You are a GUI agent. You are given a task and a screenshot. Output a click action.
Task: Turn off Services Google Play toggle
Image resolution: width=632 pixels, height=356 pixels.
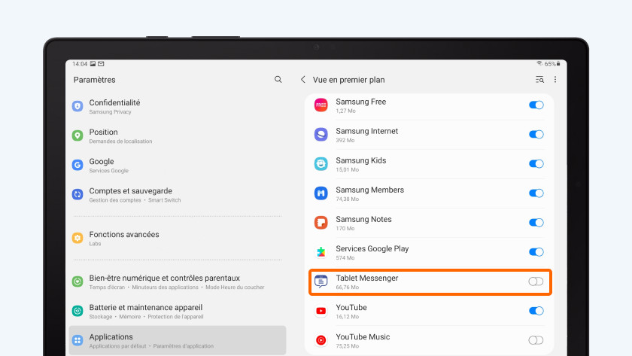536,252
